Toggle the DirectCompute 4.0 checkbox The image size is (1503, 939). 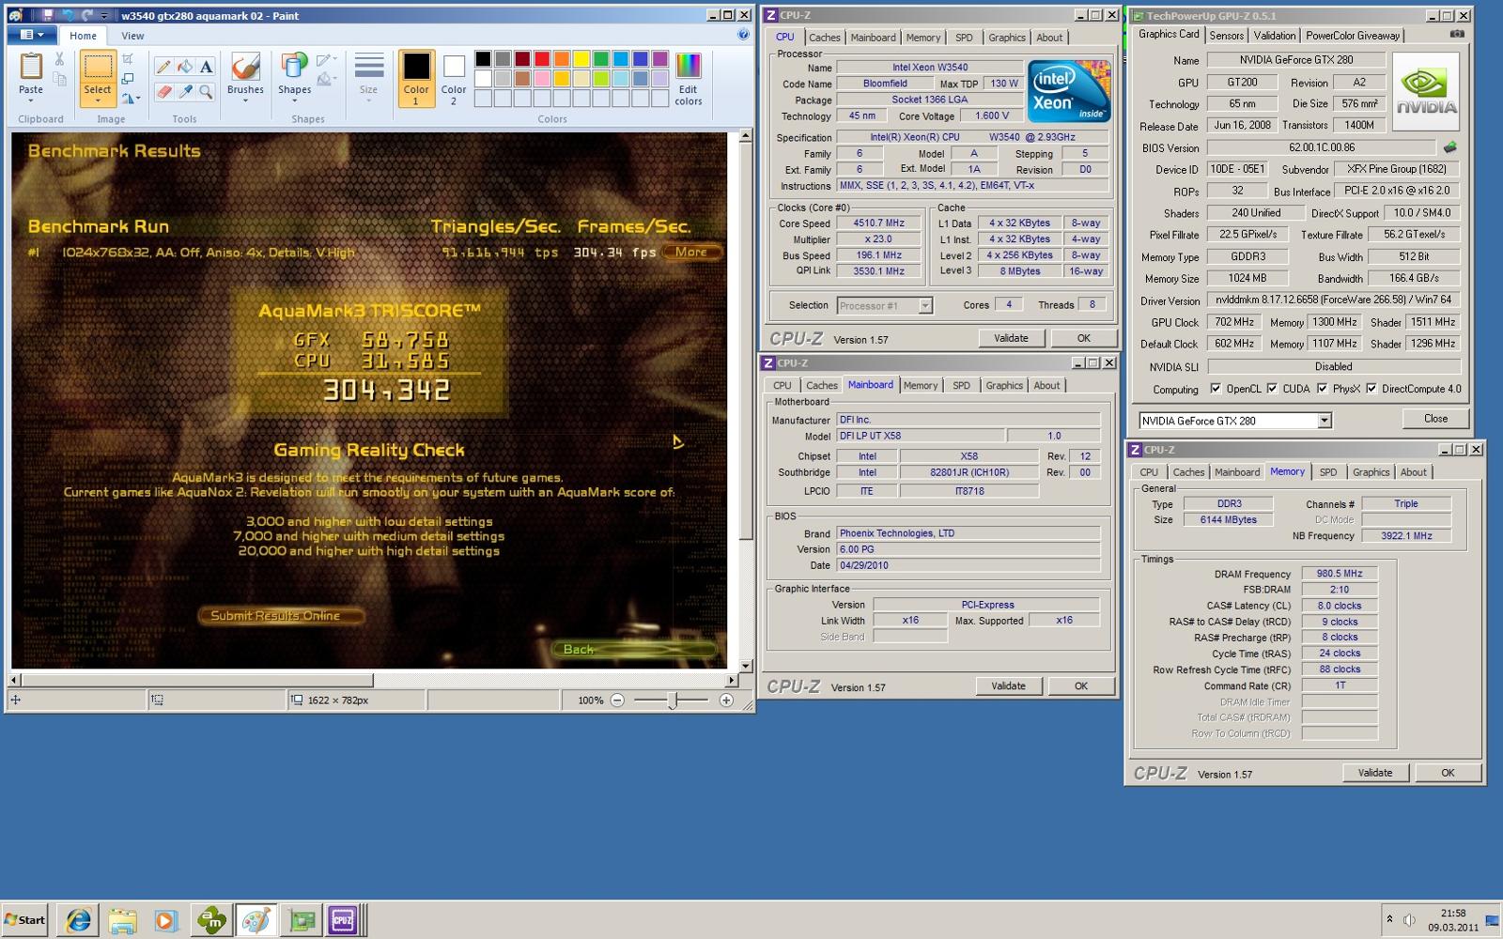coord(1371,389)
